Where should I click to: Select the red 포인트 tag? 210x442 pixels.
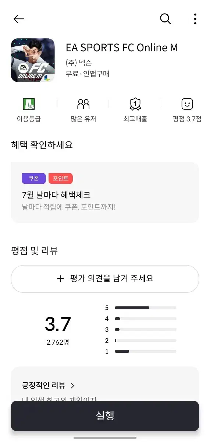pos(61,178)
